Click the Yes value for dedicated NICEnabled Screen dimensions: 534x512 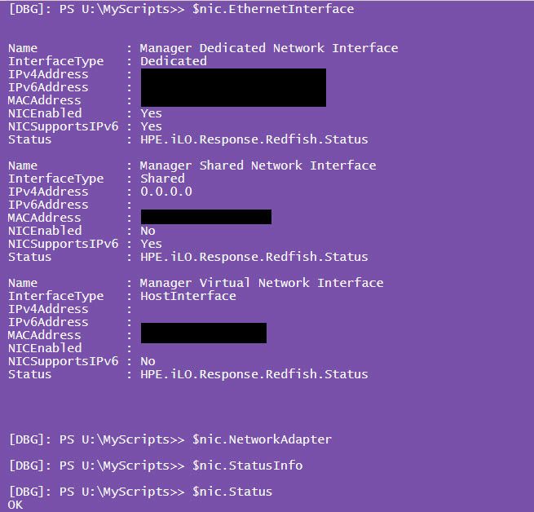click(x=151, y=113)
